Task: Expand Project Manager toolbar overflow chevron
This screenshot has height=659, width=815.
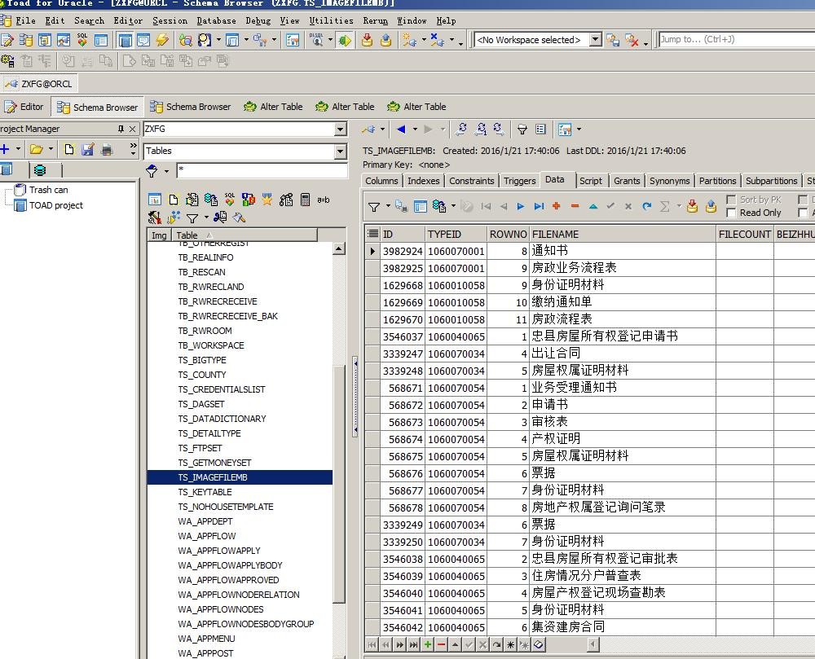Action: tap(133, 150)
